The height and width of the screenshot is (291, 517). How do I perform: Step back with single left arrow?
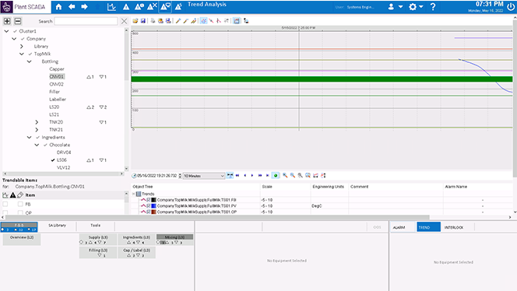(245, 175)
